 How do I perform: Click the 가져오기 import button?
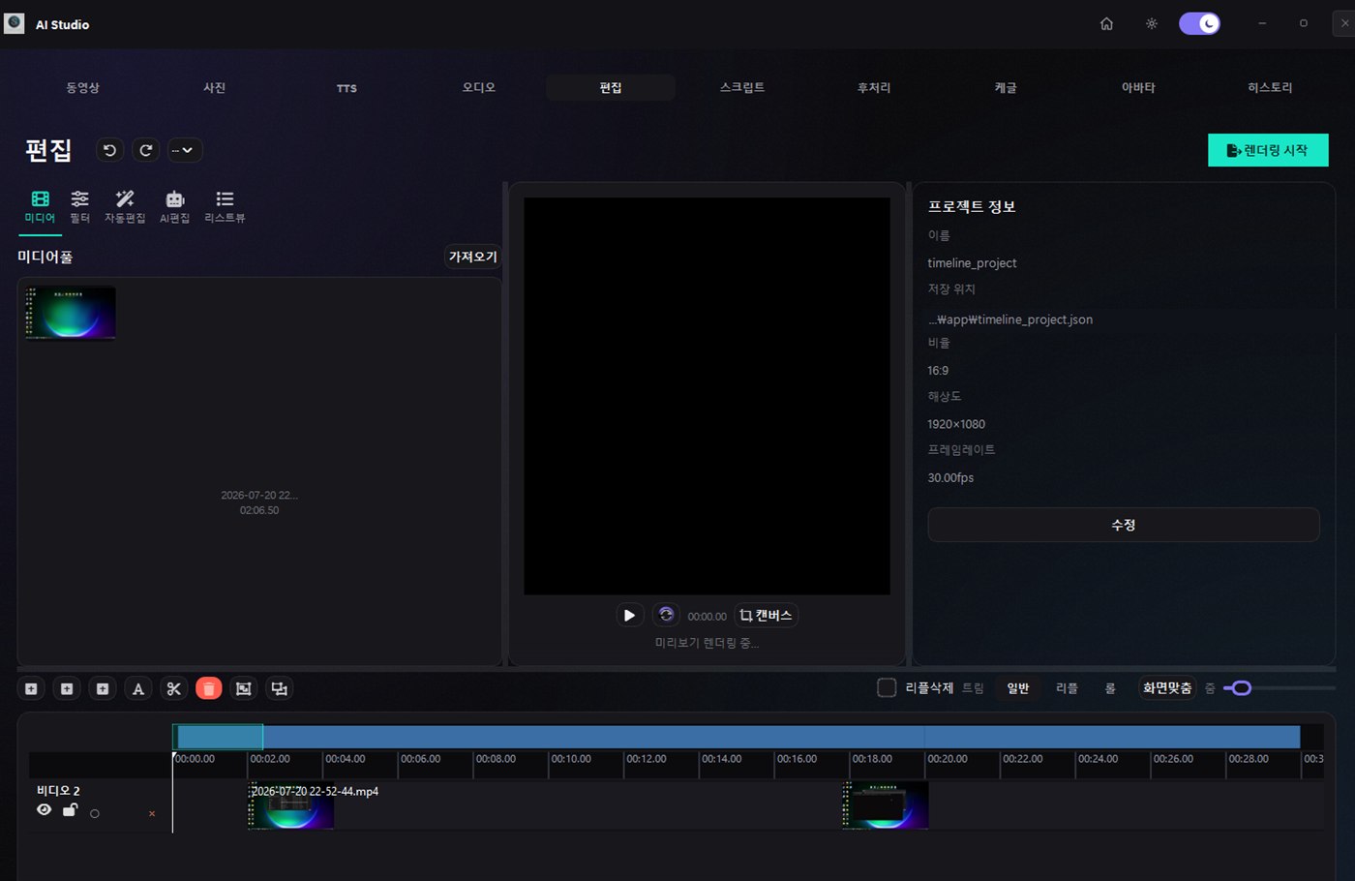472,257
